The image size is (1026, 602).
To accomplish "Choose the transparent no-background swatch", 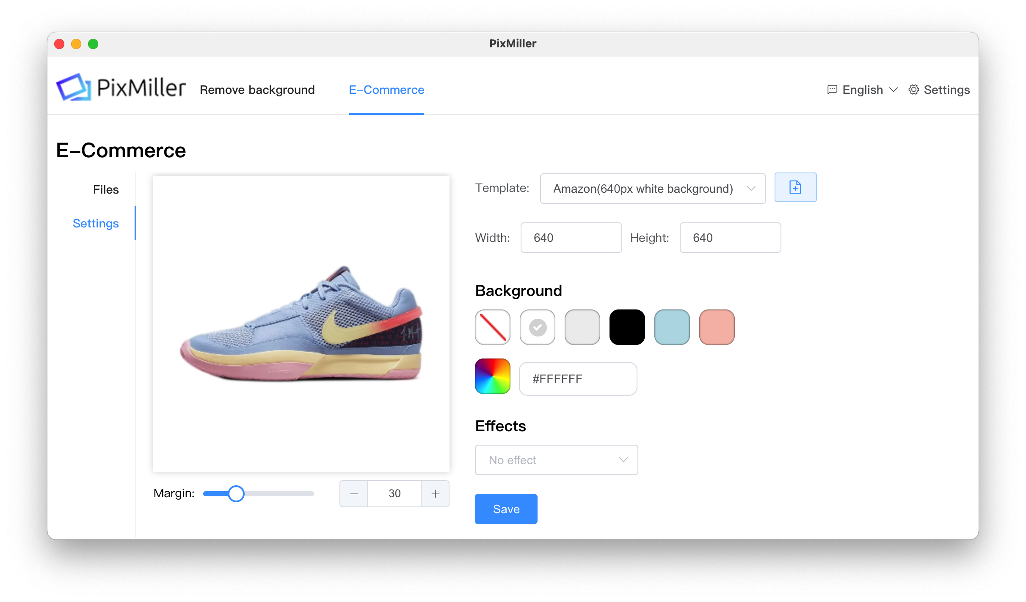I will 493,327.
